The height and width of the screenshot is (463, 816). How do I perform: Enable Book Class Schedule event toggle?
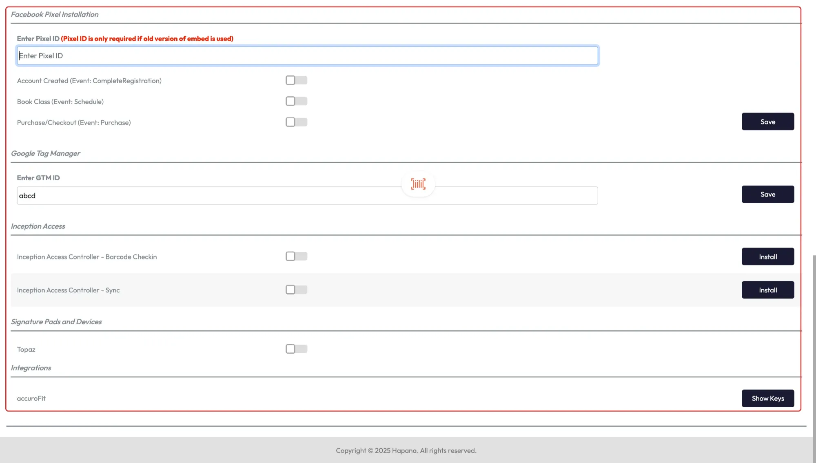pos(296,101)
